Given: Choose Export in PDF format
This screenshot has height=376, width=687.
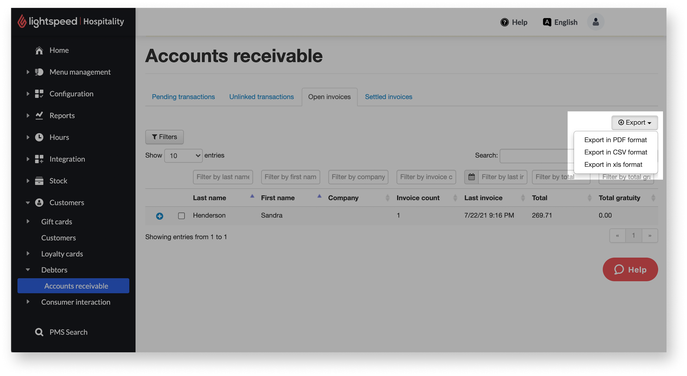Looking at the screenshot, I should click(x=615, y=140).
